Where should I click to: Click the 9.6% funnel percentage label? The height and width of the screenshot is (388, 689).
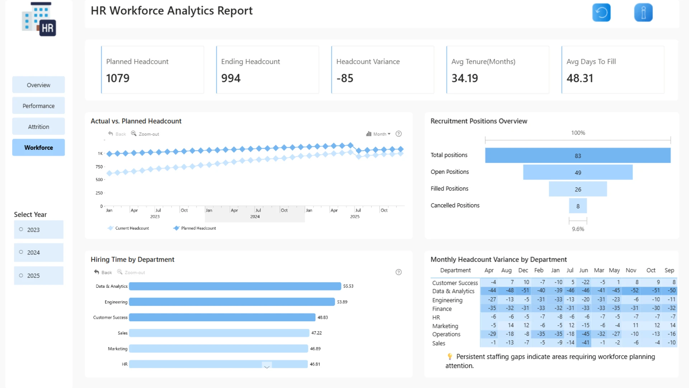(578, 229)
